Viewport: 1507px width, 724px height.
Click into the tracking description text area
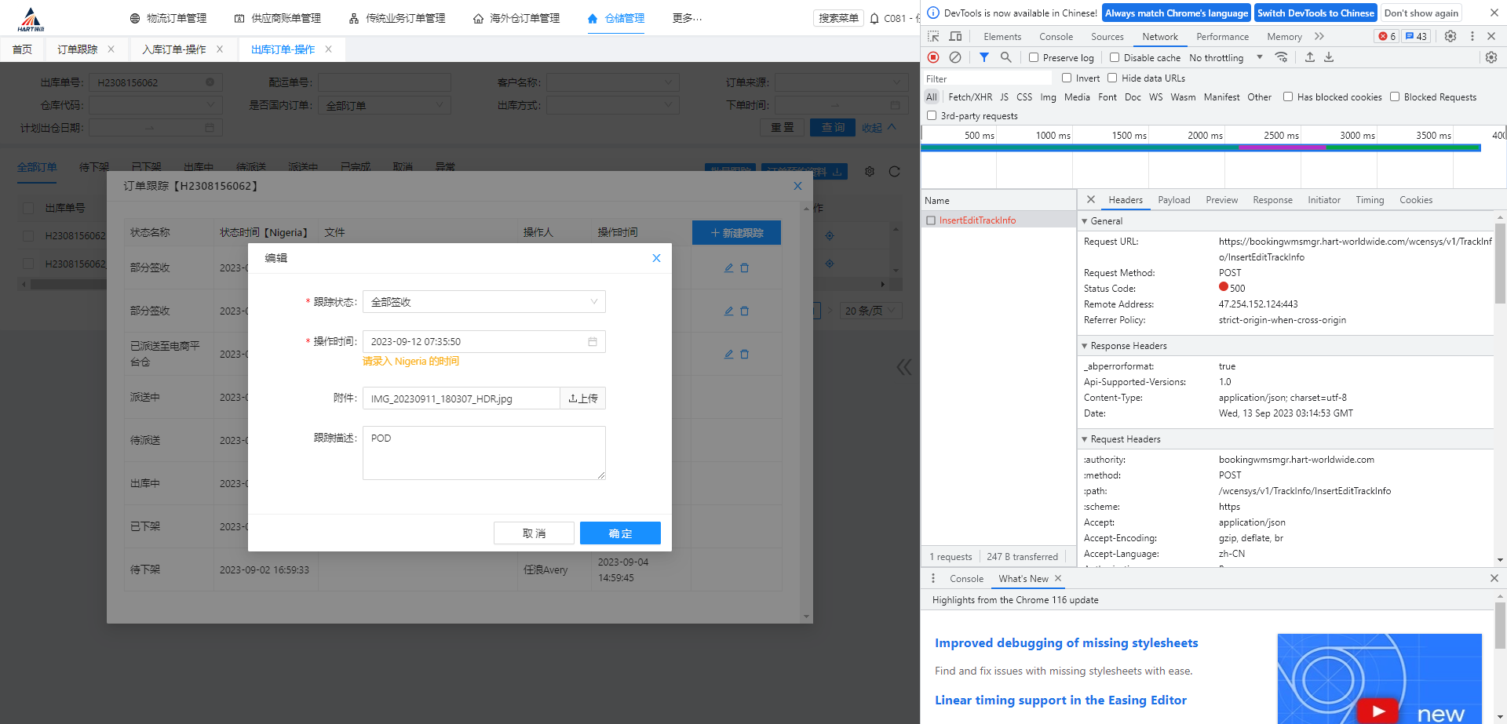483,453
